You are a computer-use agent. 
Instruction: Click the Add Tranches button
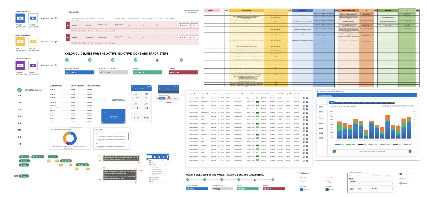[192, 12]
